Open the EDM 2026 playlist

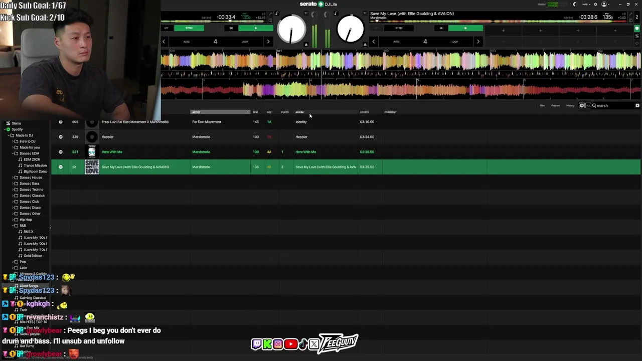(x=32, y=159)
